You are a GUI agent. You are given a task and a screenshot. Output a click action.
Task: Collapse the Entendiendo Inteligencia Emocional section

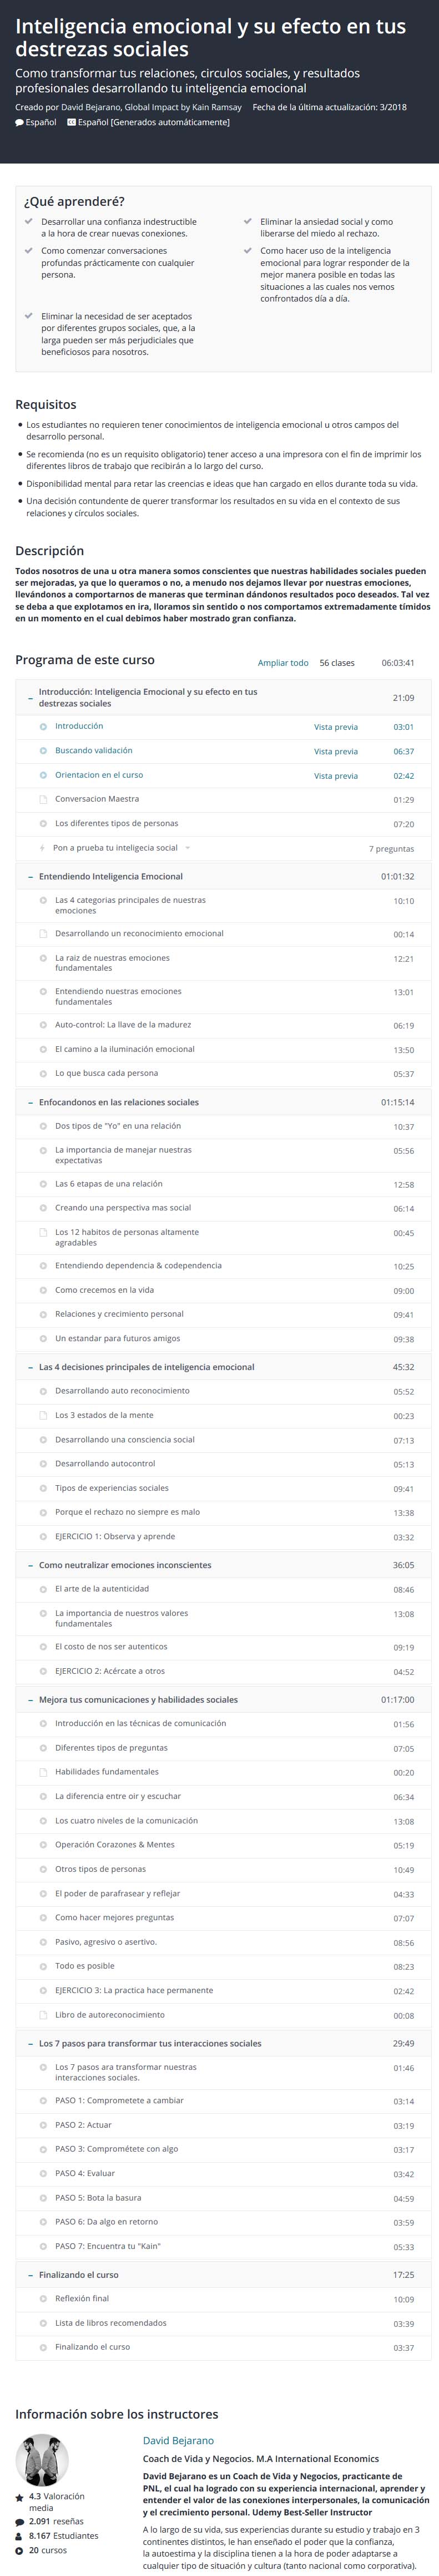pos(30,876)
